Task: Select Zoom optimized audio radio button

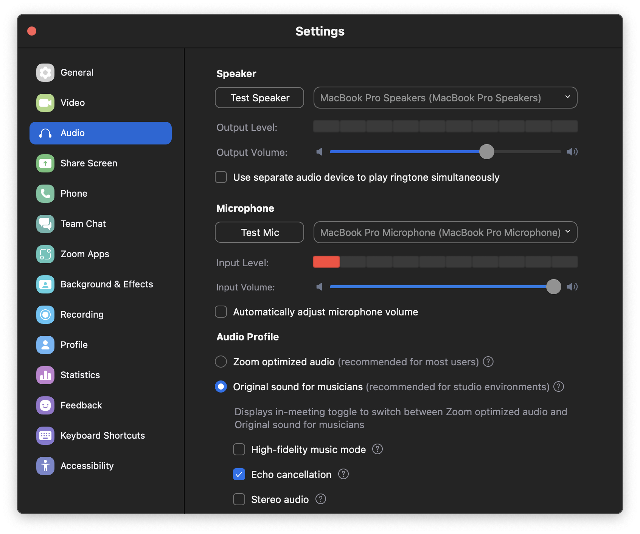Action: click(221, 362)
